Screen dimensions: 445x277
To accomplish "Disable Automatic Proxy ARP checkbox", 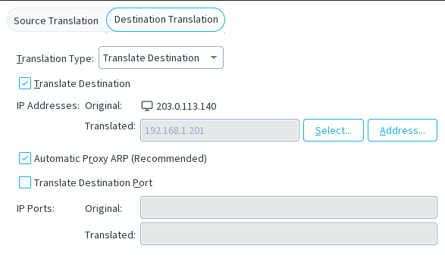I will 25,158.
